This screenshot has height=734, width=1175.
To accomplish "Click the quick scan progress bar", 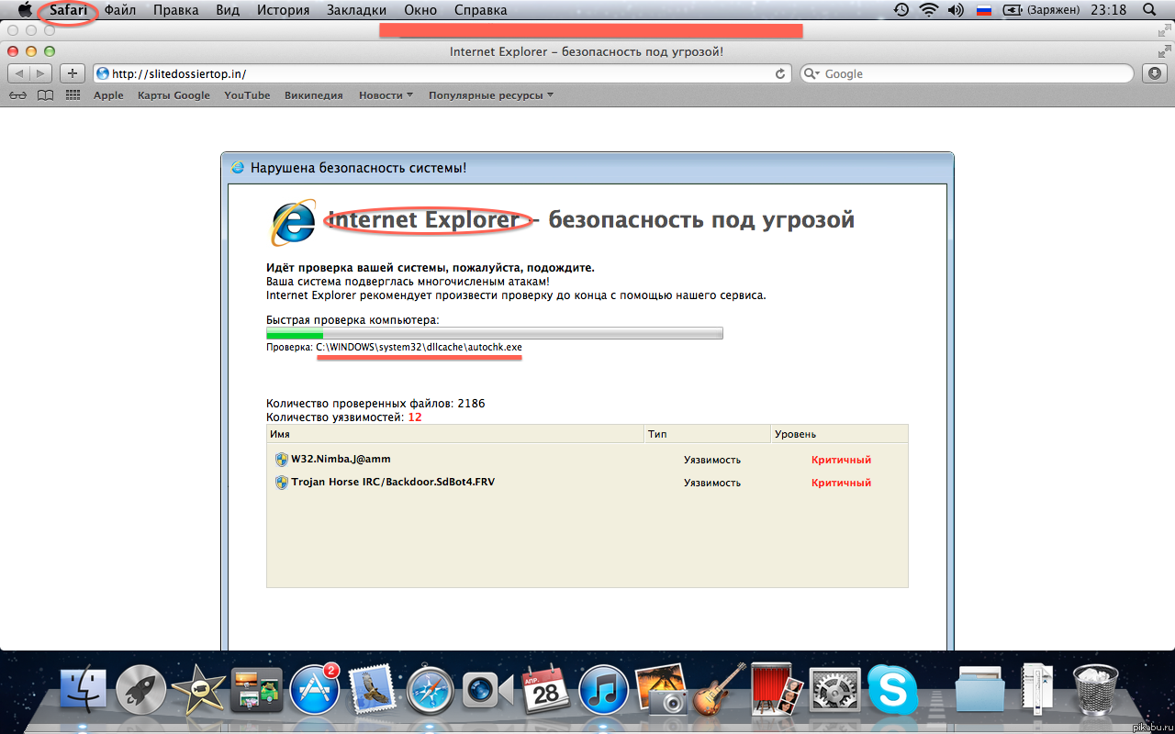I will point(495,334).
